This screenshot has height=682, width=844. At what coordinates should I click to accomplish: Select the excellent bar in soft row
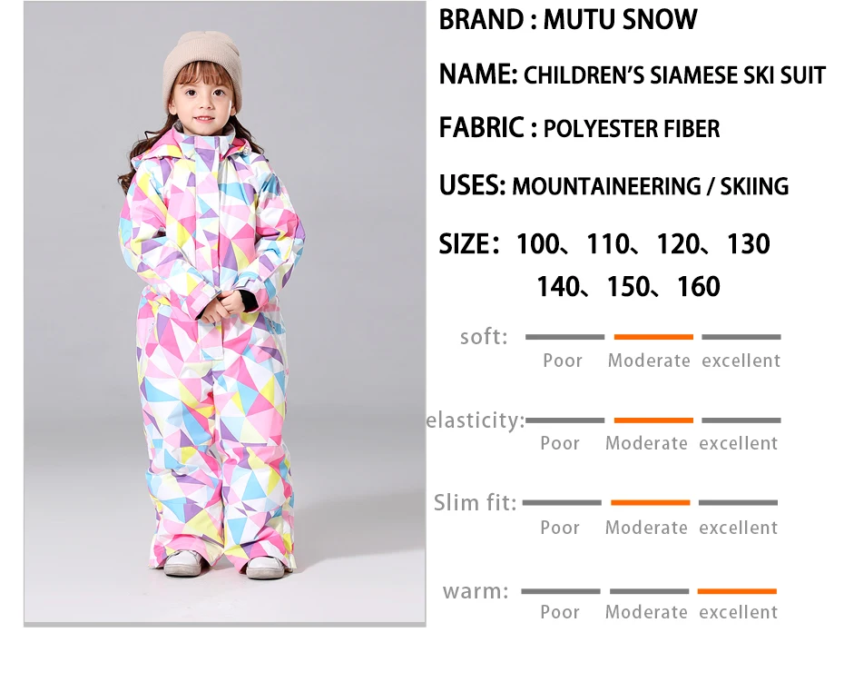coord(741,337)
